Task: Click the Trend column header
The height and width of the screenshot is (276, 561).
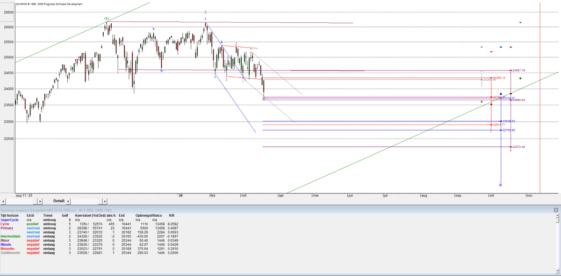Action: [x=48, y=215]
